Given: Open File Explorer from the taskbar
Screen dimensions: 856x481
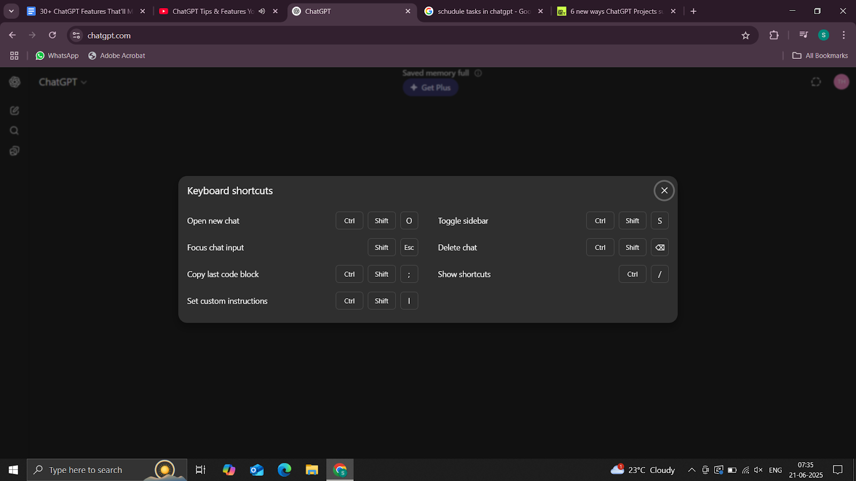Looking at the screenshot, I should (312, 470).
